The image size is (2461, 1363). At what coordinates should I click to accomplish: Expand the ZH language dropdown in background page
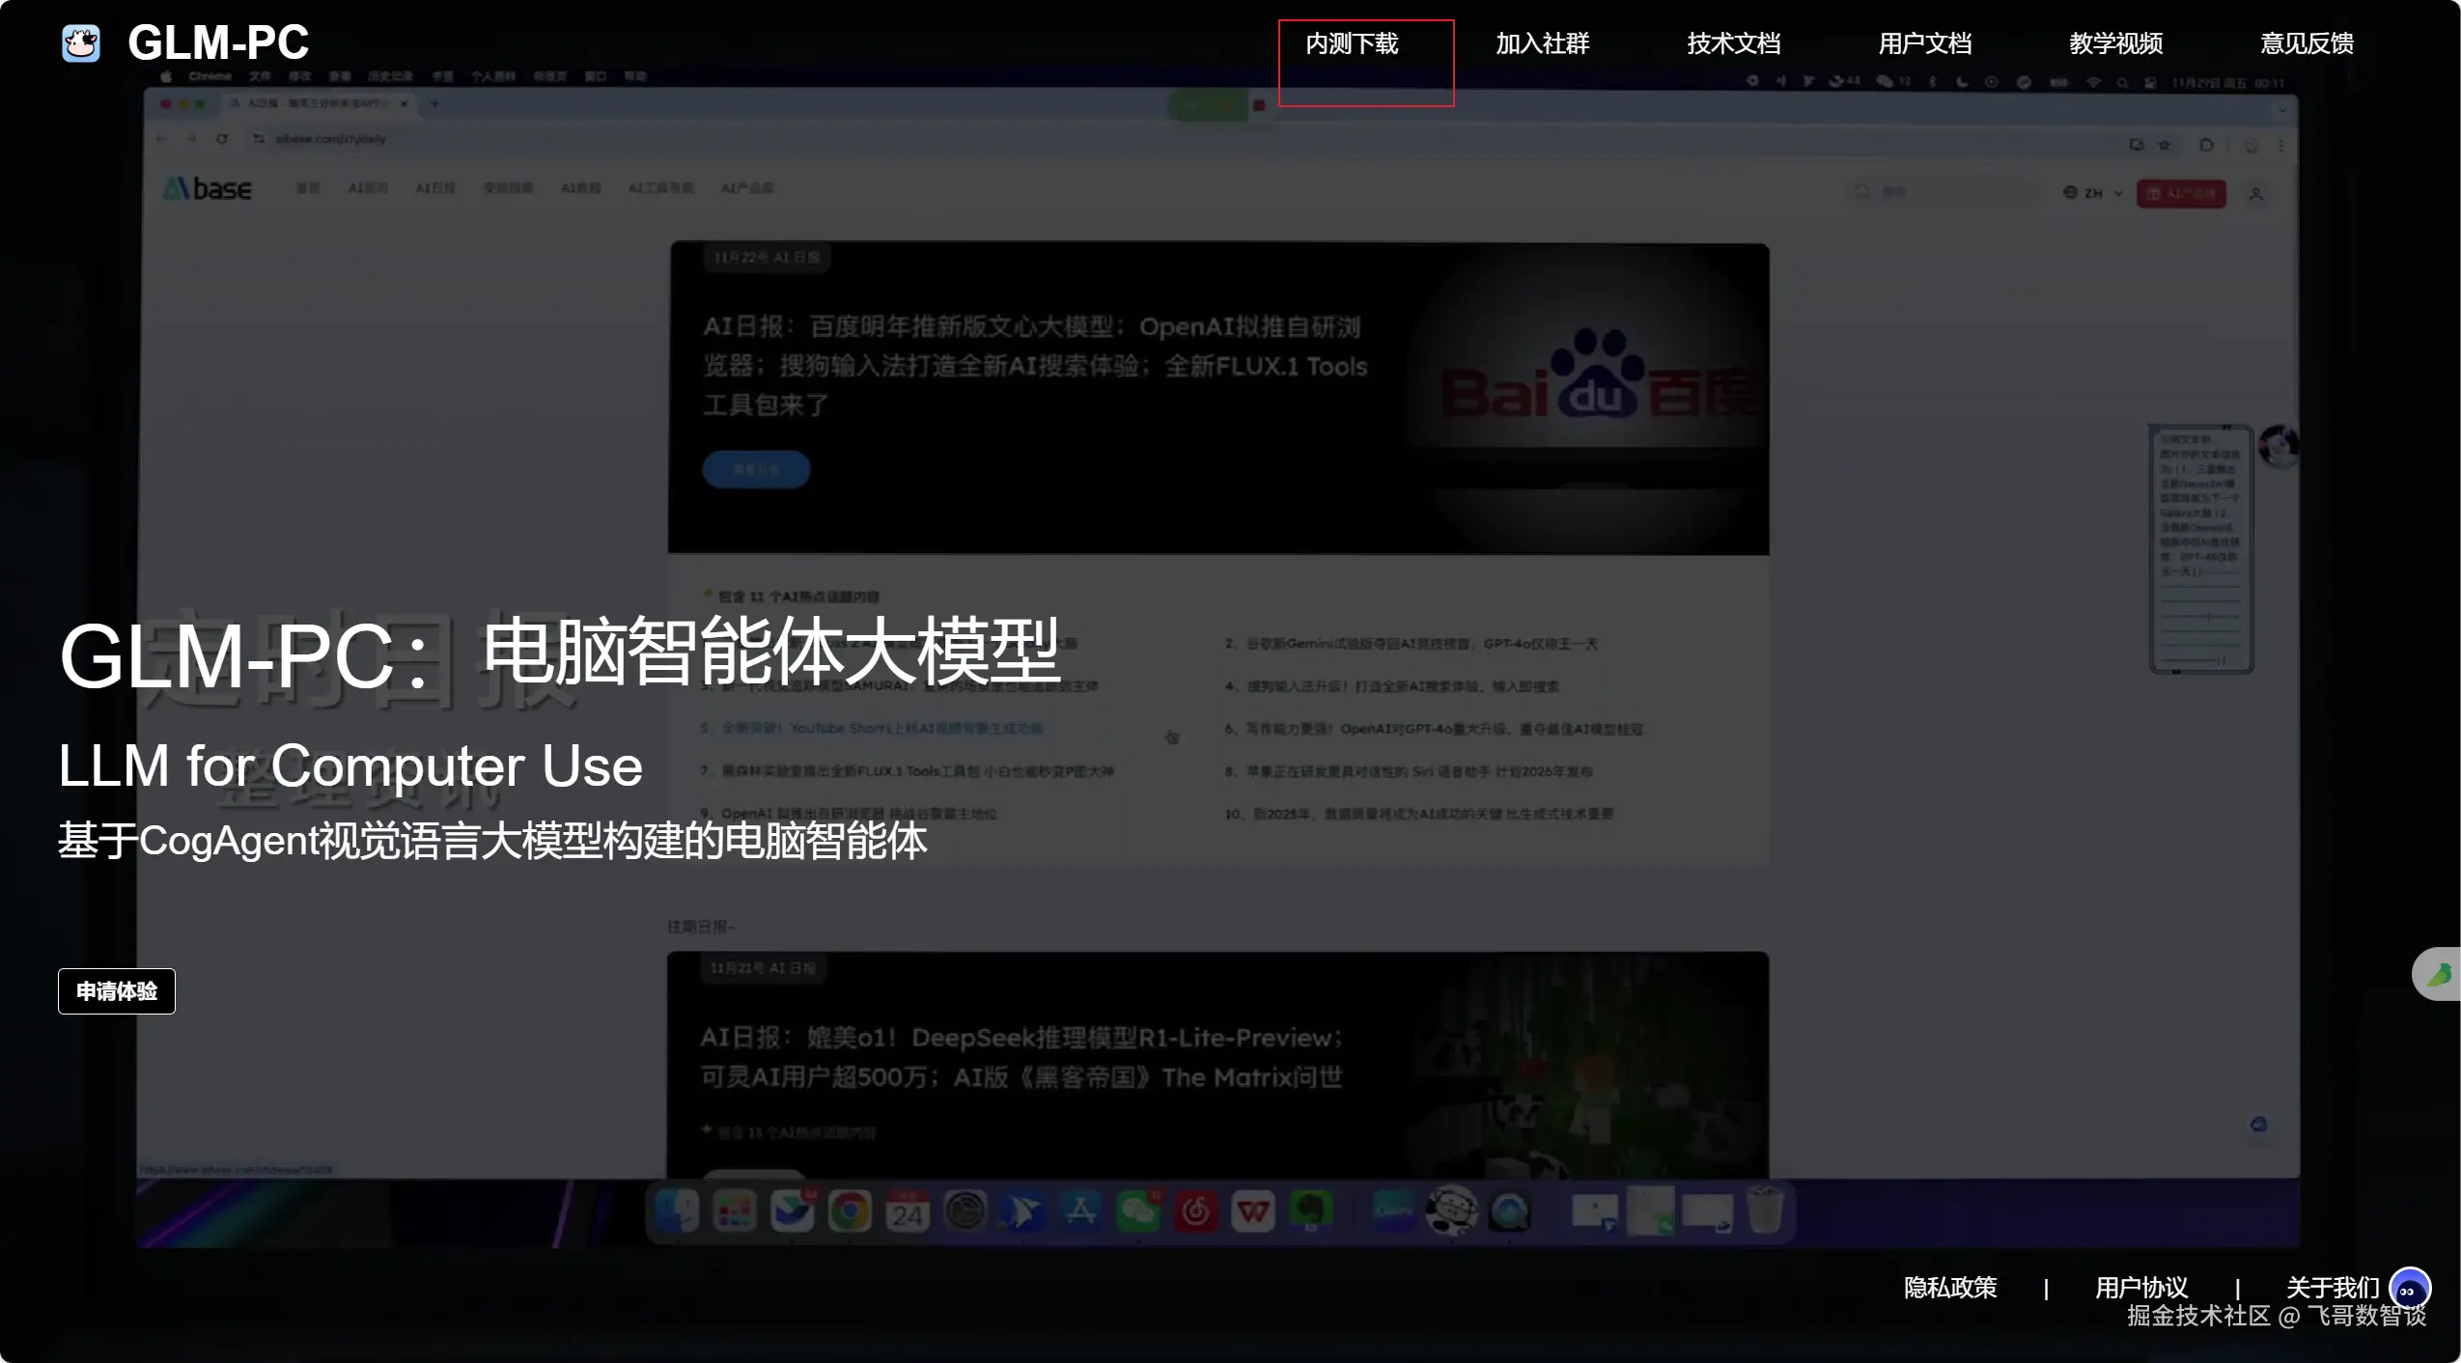[x=2092, y=193]
